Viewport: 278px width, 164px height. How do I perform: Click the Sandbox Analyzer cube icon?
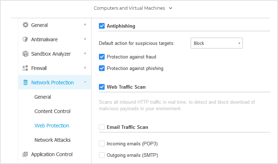point(25,54)
